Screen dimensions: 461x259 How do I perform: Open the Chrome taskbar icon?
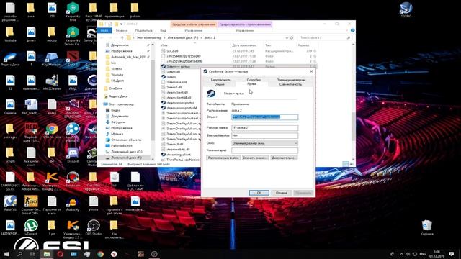click(x=100, y=254)
